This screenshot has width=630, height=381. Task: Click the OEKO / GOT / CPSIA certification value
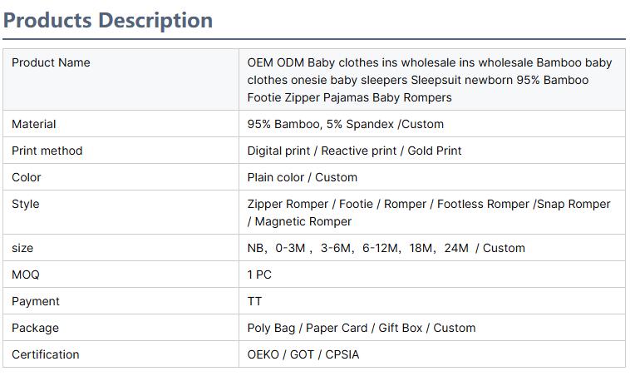pos(303,354)
